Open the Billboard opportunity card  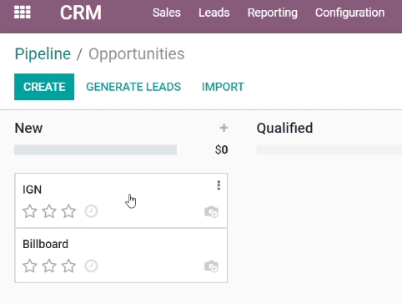pyautogui.click(x=121, y=256)
